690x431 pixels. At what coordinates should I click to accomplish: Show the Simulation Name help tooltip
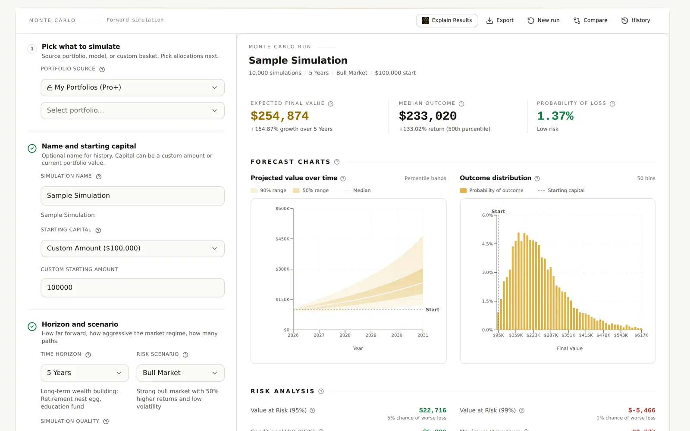(99, 177)
